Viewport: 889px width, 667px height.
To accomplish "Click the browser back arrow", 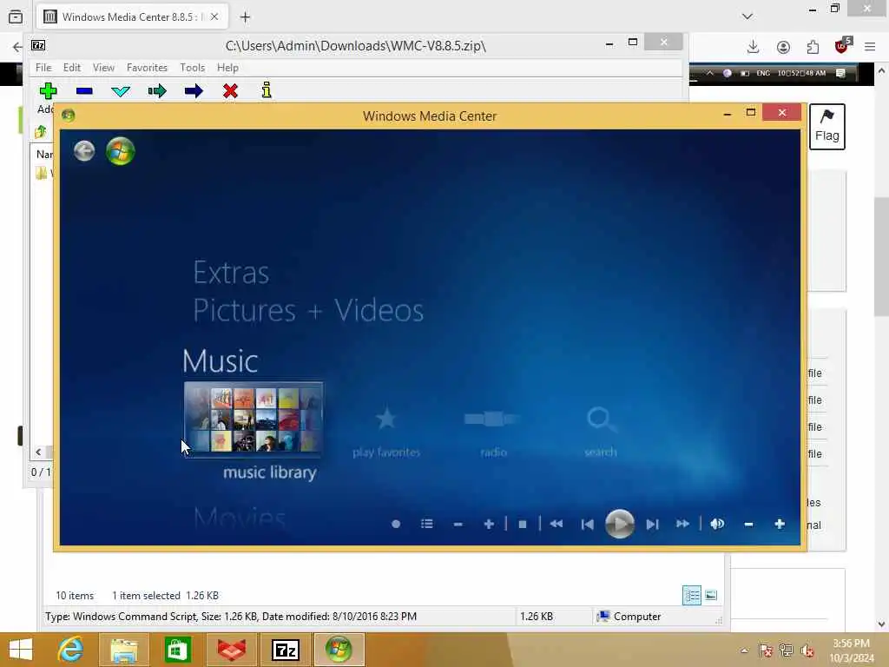I will [x=17, y=47].
